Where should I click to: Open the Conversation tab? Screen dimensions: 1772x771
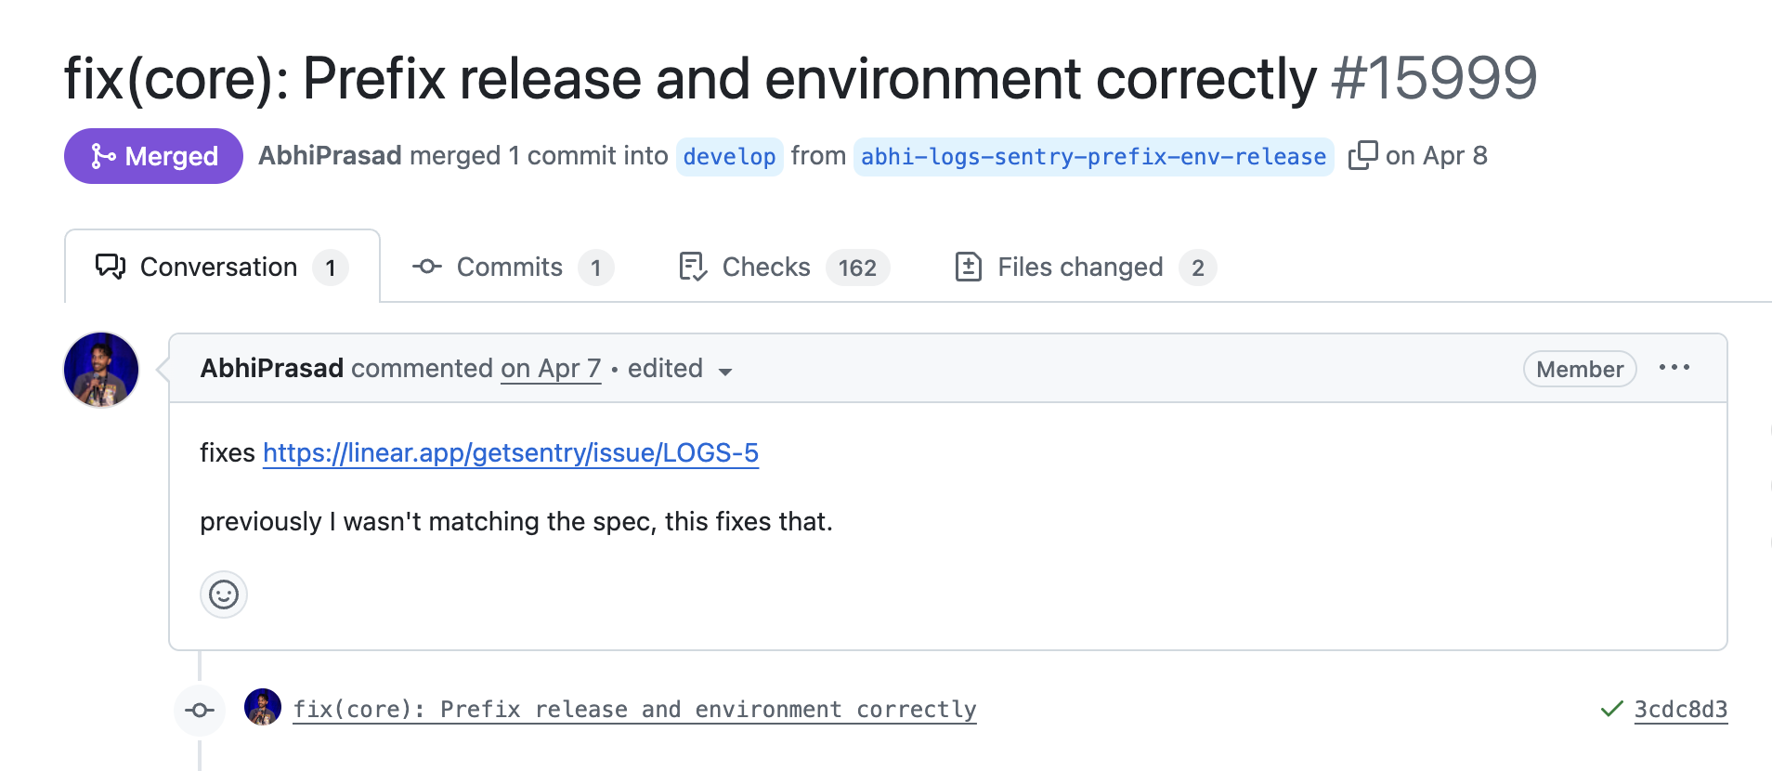click(221, 268)
